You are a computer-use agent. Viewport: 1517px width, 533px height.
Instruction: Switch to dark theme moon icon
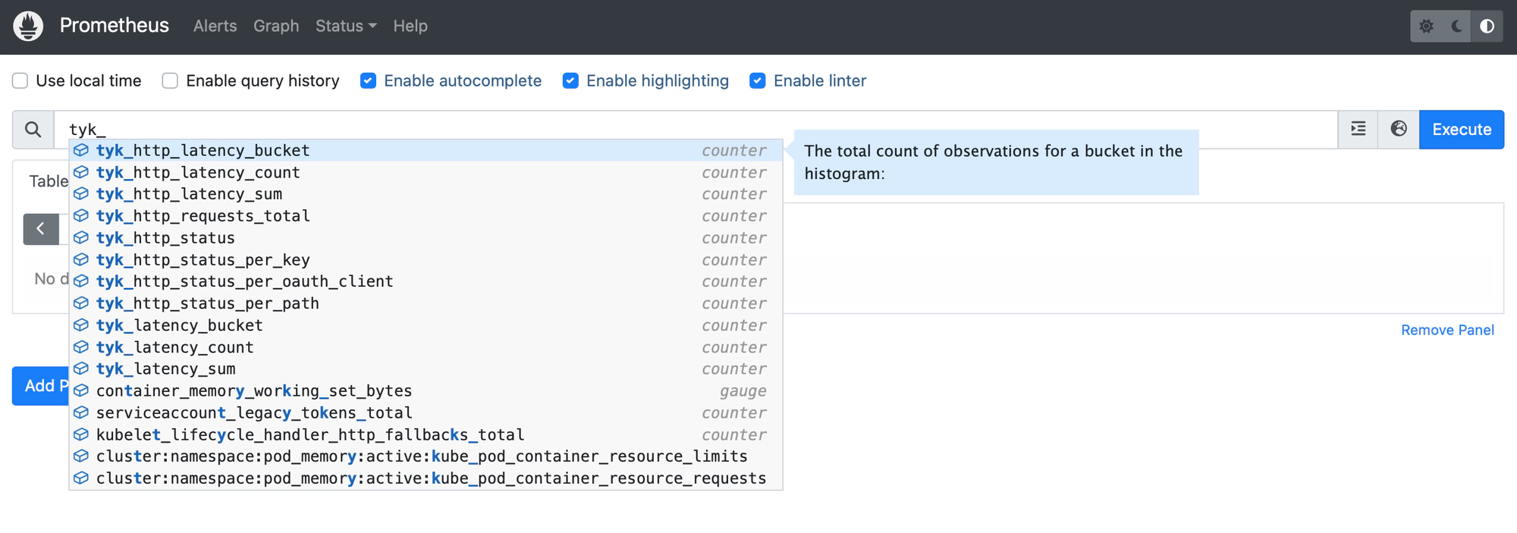click(x=1457, y=27)
